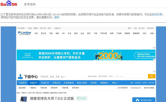
Task: Click the 爱奇艺视频 hot search link
Action: coord(103,76)
